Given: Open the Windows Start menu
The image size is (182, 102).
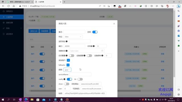Looking at the screenshot, I should point(3,99).
